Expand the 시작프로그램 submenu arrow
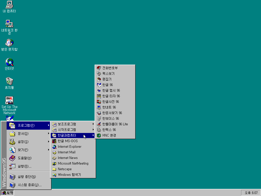261x196 pixels. tap(93, 130)
